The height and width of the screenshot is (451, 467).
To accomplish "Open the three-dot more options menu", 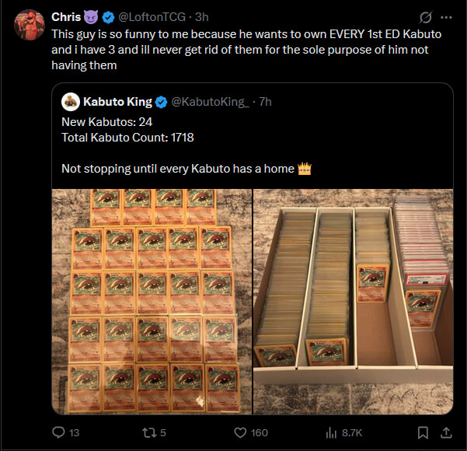I will (446, 17).
